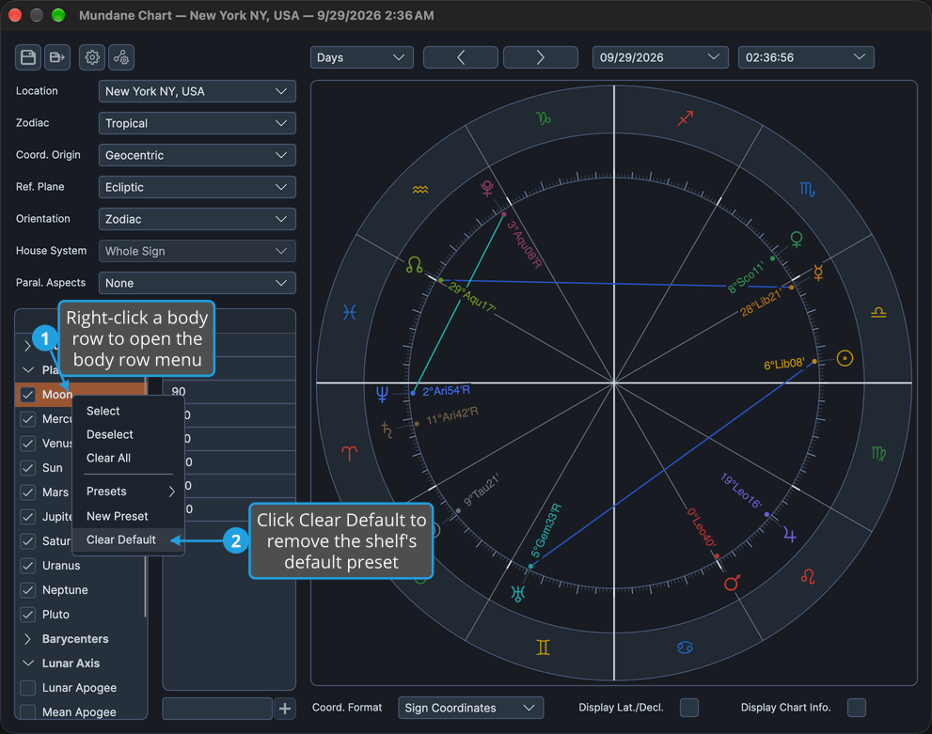Image resolution: width=932 pixels, height=734 pixels.
Task: Click the Pluto glyph on chart
Action: click(x=487, y=188)
